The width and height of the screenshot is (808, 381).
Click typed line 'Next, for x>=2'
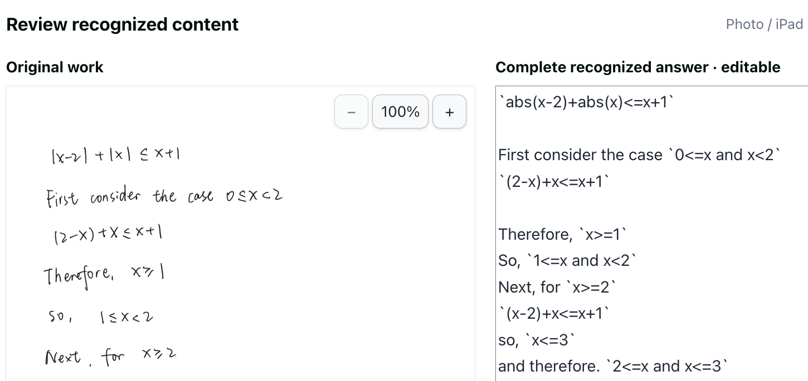558,287
